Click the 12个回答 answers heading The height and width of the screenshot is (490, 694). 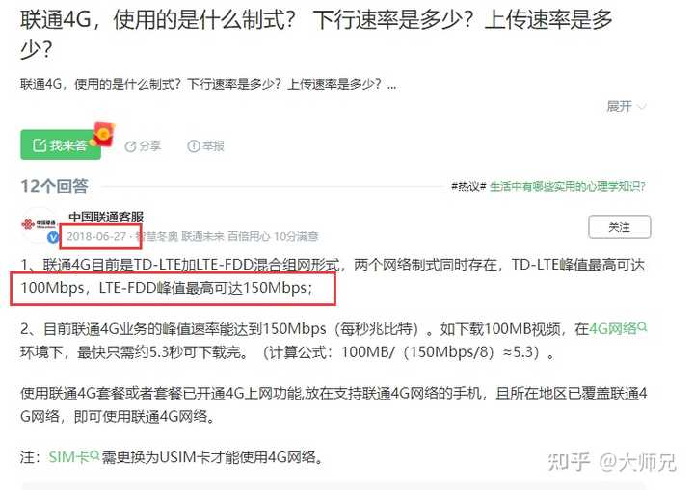tap(54, 186)
